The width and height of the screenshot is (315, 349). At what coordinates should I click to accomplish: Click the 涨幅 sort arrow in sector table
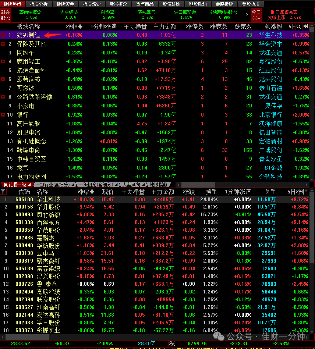click(x=80, y=27)
